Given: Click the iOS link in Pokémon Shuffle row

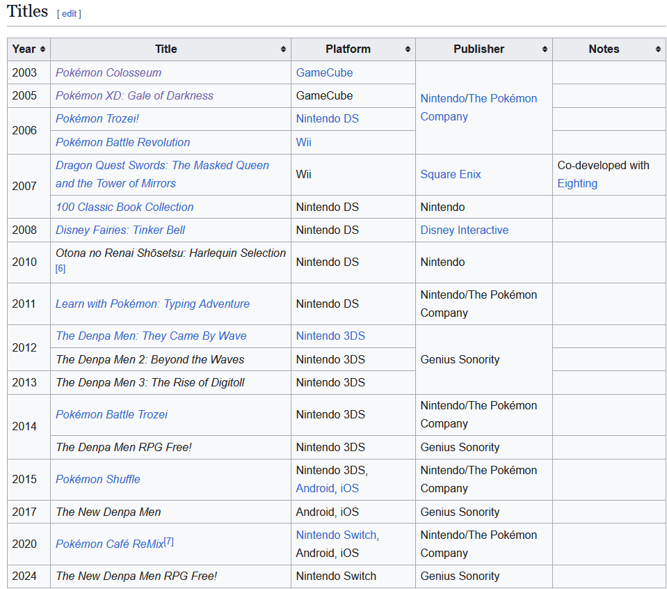Looking at the screenshot, I should click(x=350, y=489).
